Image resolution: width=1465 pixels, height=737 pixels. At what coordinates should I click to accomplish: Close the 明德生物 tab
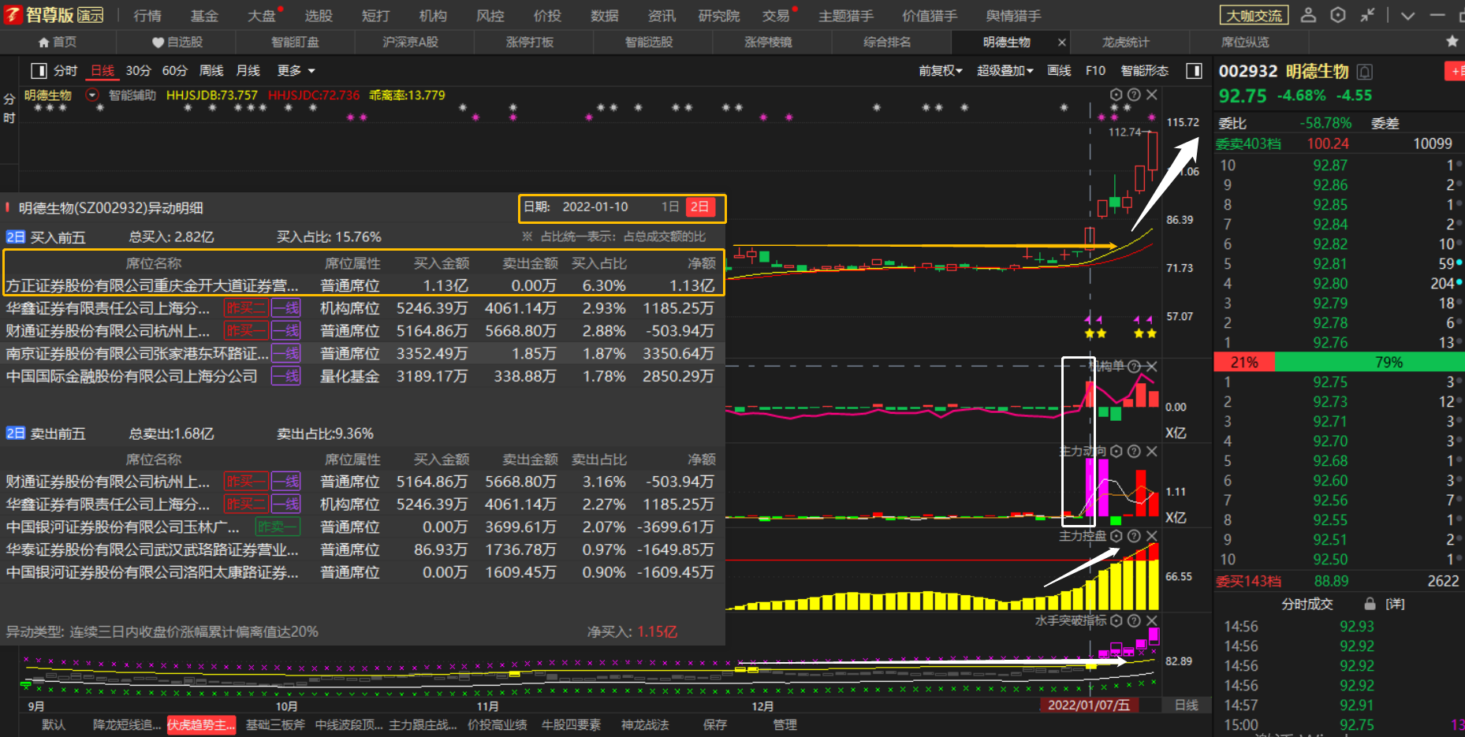[x=1062, y=43]
